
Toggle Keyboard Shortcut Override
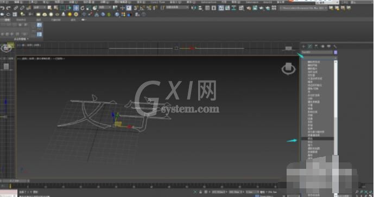click(129, 8)
